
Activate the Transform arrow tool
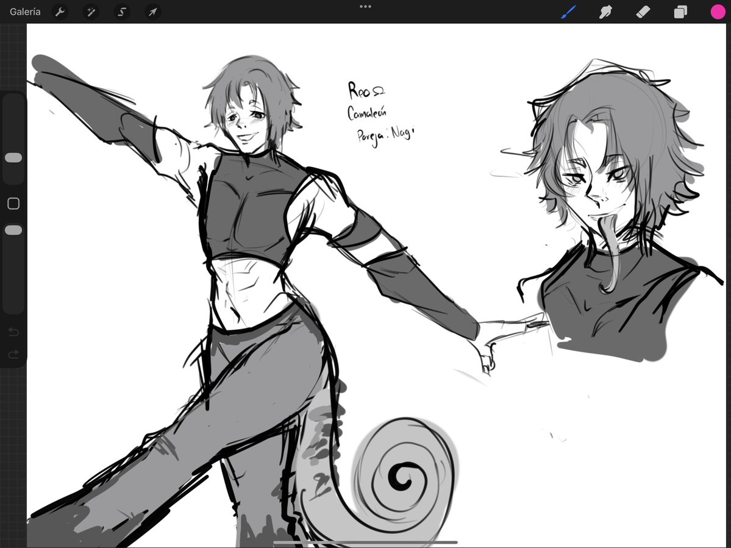tap(153, 12)
